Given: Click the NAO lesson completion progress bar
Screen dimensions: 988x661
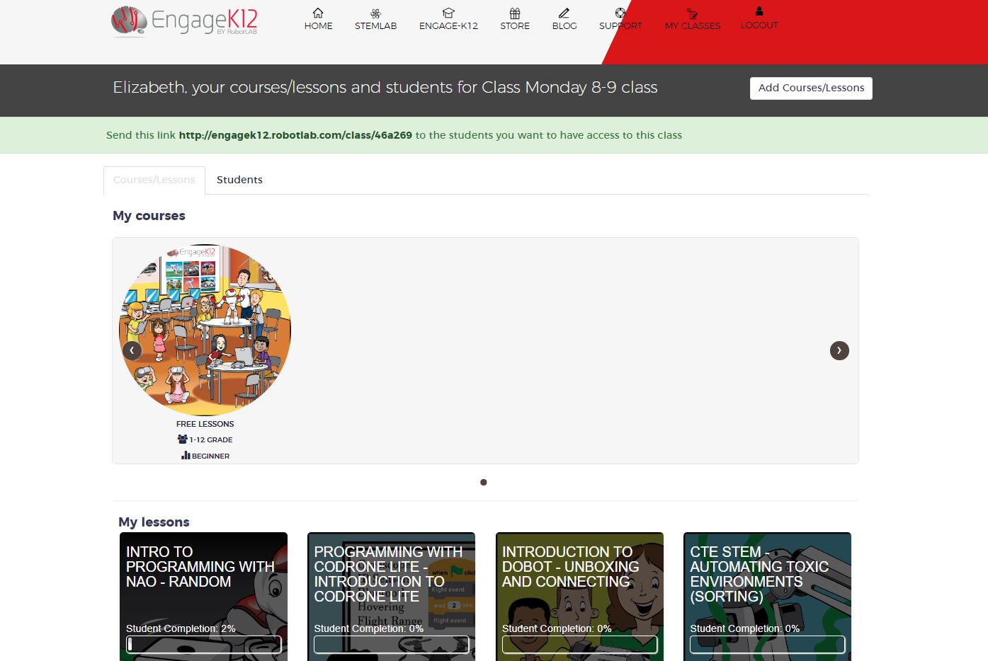Looking at the screenshot, I should tap(204, 644).
